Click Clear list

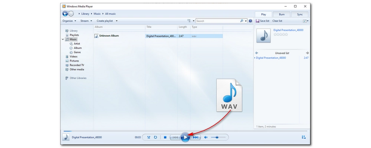tap(277, 21)
